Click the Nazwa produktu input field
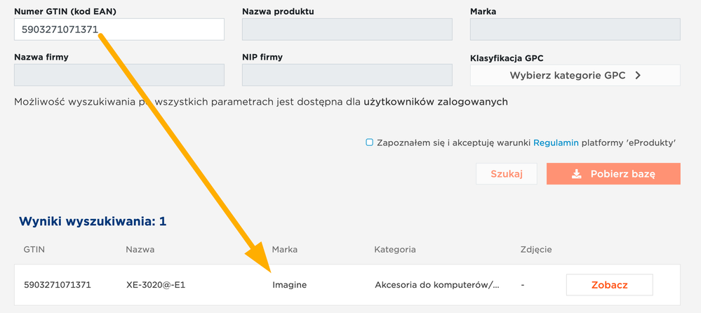This screenshot has width=701, height=313. [x=347, y=29]
